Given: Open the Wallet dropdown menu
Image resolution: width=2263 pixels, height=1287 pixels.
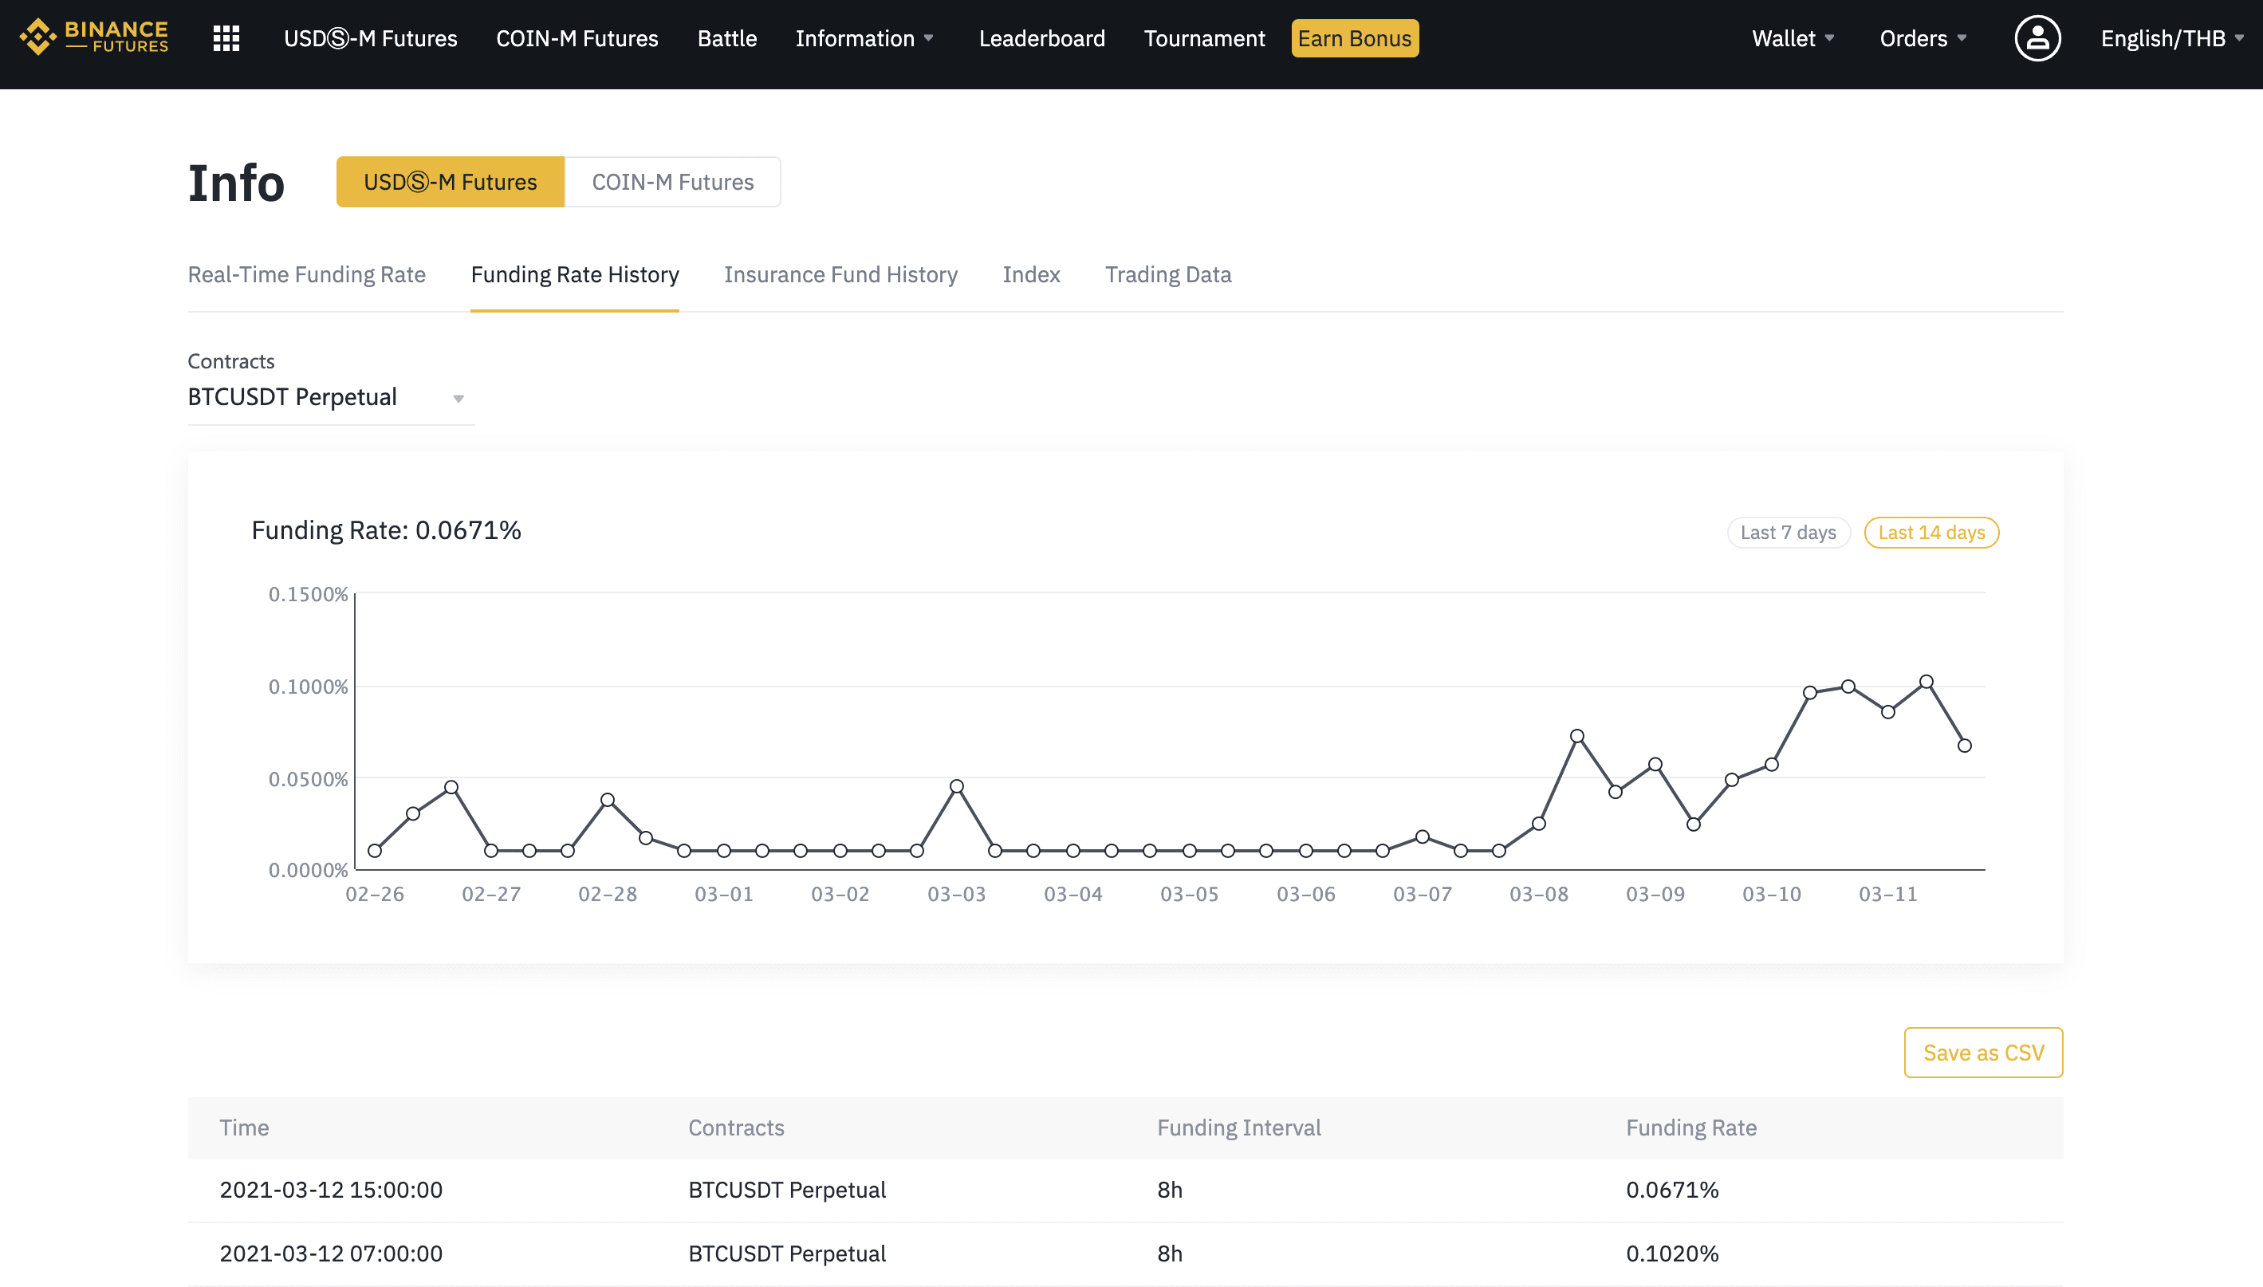Looking at the screenshot, I should (1793, 38).
